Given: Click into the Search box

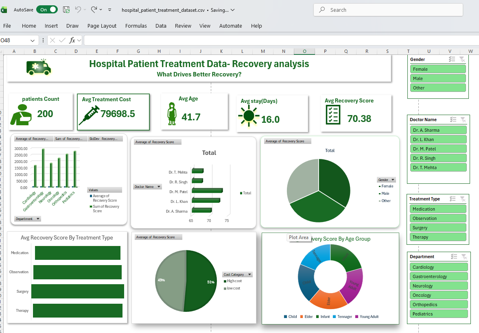Looking at the screenshot, I should (388, 10).
